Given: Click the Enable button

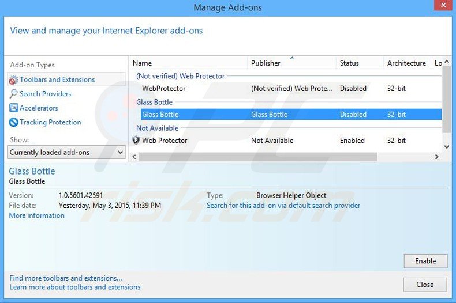Looking at the screenshot, I should point(425,261).
